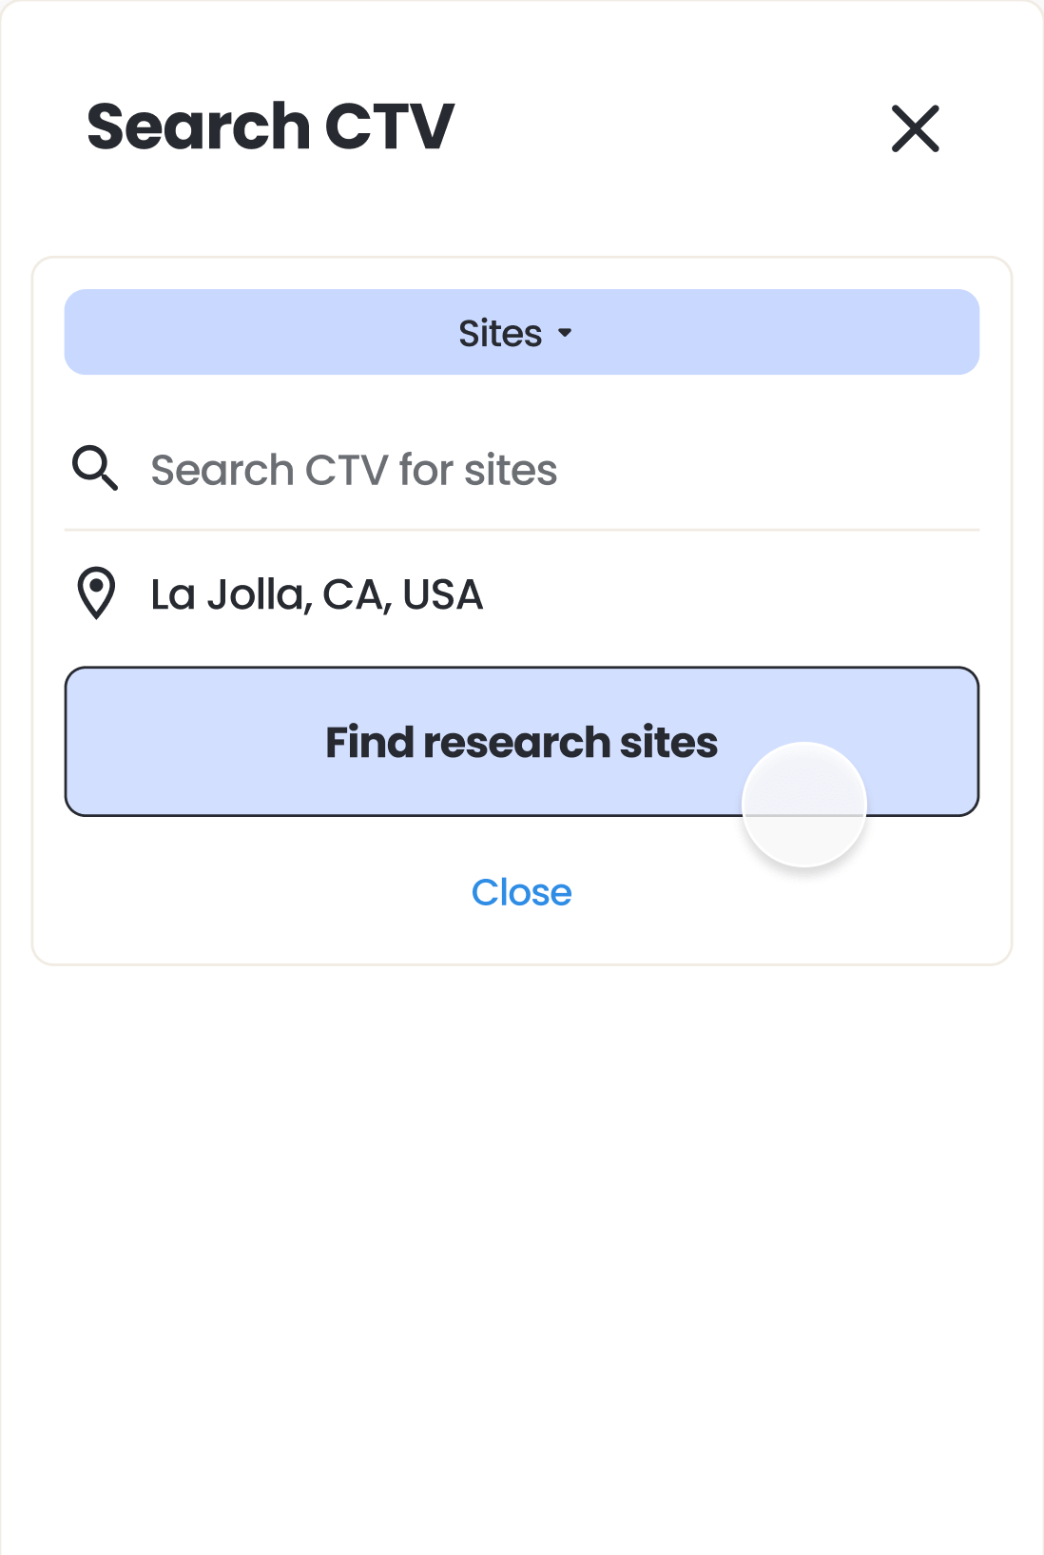Click the Search CTV heading
The width and height of the screenshot is (1044, 1555).
pyautogui.click(x=271, y=126)
